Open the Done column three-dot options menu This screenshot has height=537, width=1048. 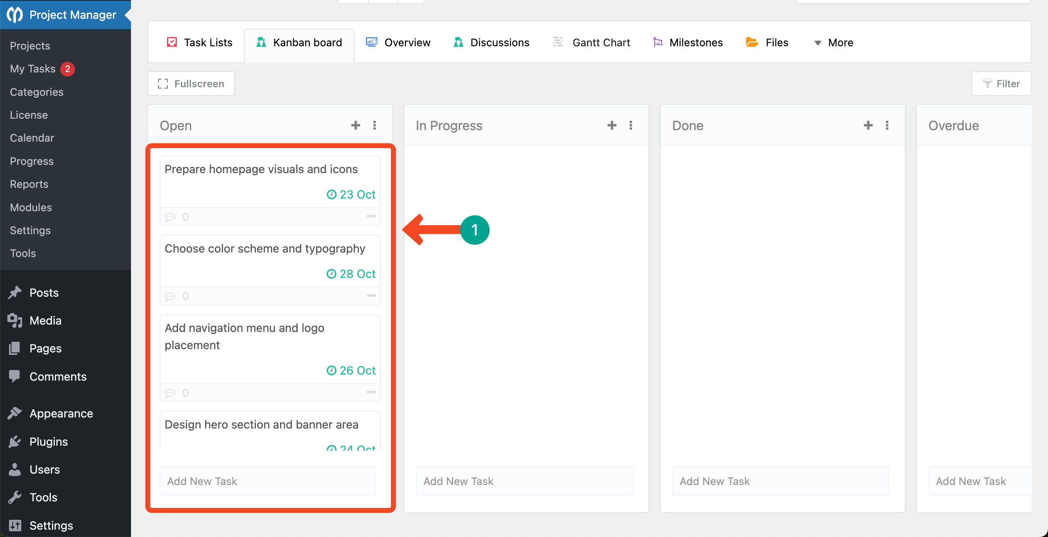click(887, 125)
